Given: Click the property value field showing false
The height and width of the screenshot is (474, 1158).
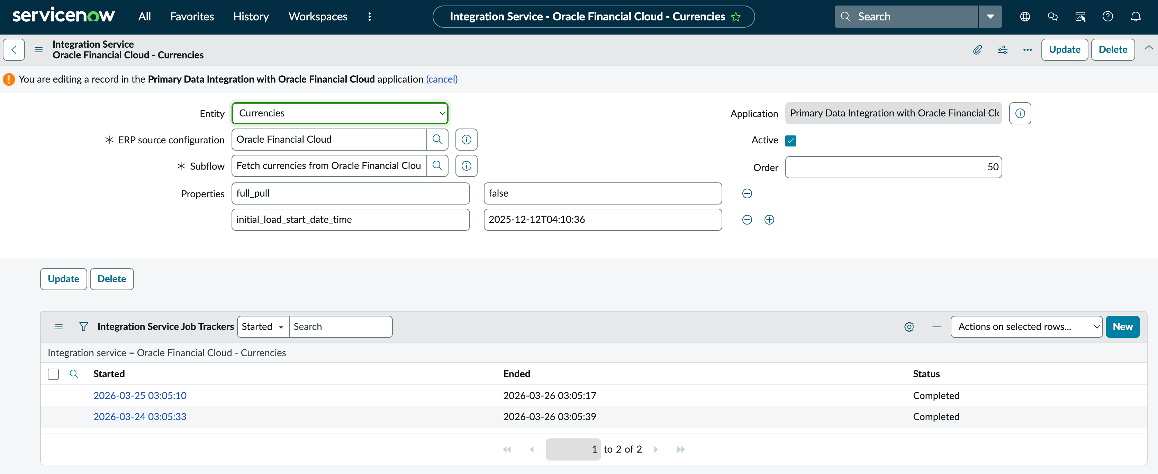Looking at the screenshot, I should (603, 193).
